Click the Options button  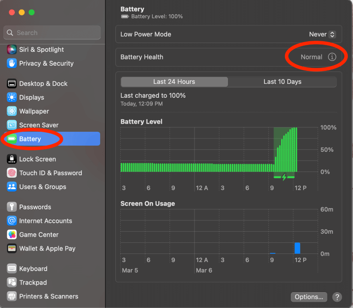click(309, 297)
